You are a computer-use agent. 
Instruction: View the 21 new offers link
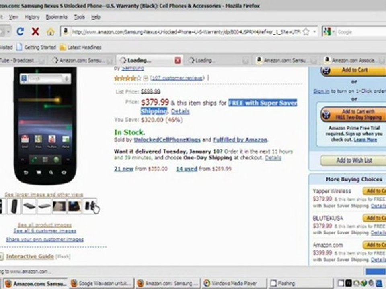click(x=123, y=169)
